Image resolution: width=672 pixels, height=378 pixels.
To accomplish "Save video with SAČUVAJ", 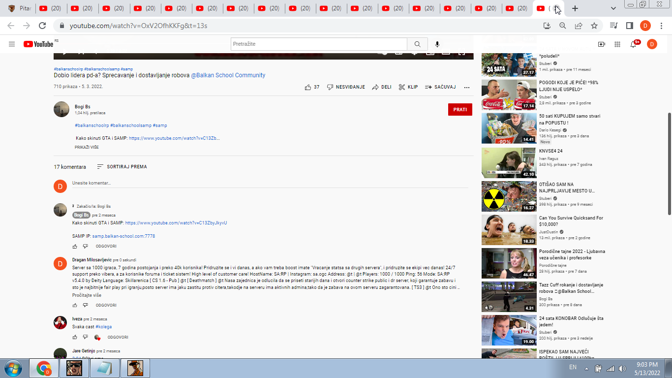I will 440,87.
